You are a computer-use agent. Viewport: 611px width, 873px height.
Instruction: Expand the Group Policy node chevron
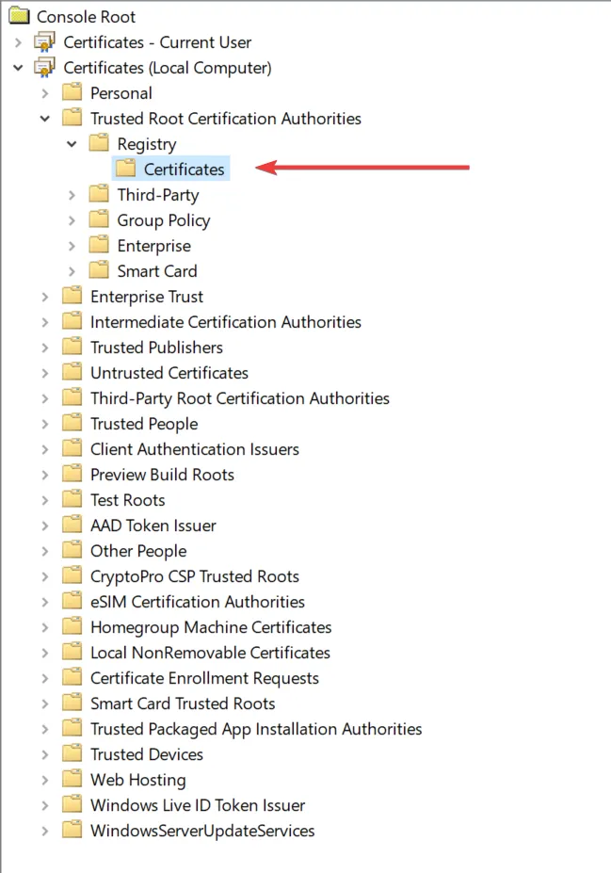[72, 220]
